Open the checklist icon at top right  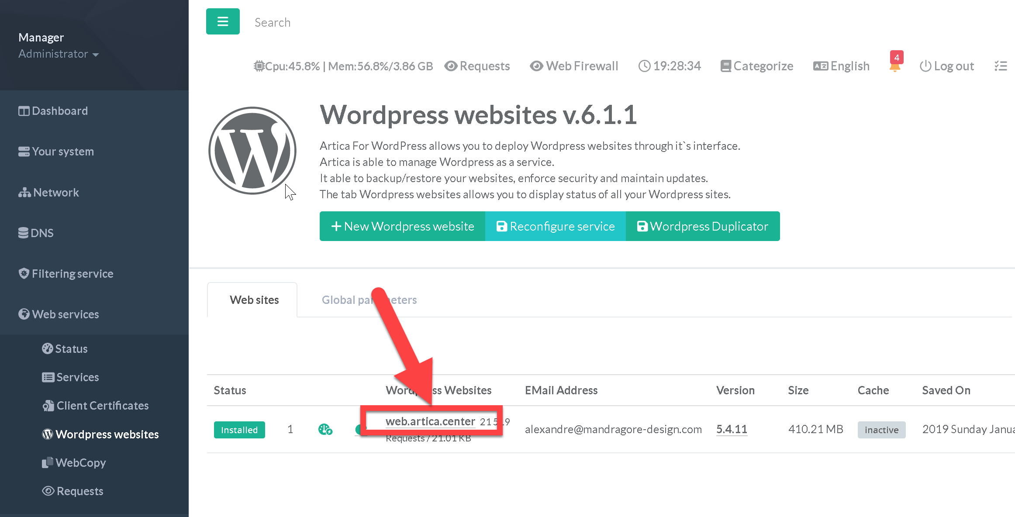point(1001,66)
